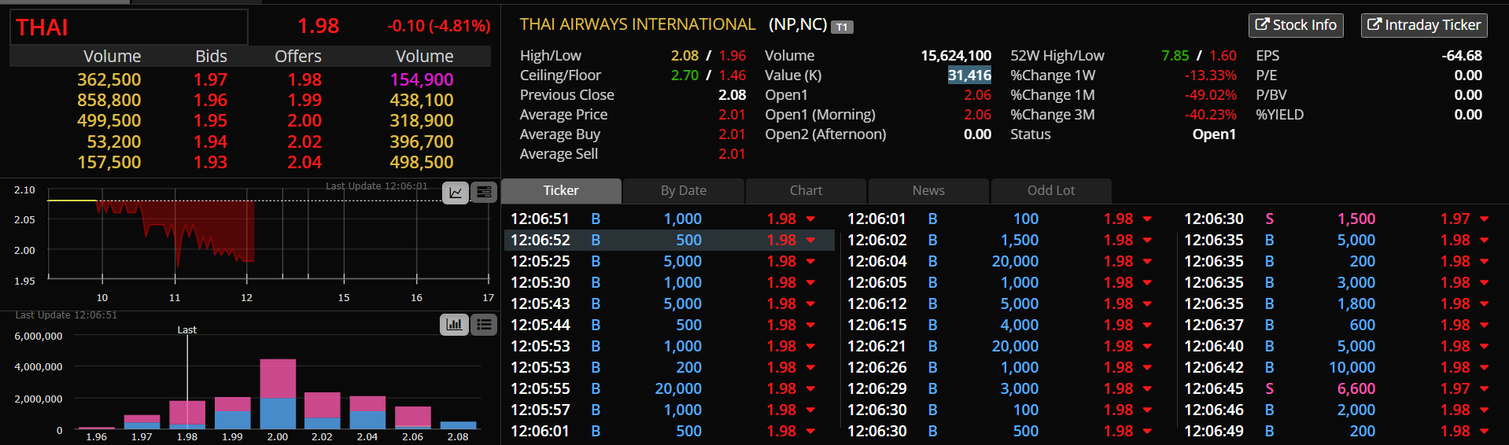Image resolution: width=1509 pixels, height=445 pixels.
Task: Click the 52W High value 7.85
Action: [x=1175, y=56]
